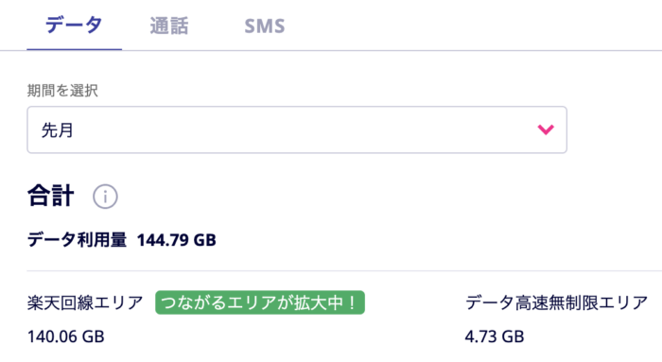Click the 144.79 GB total value
Screen dimensions: 662x362
click(177, 240)
